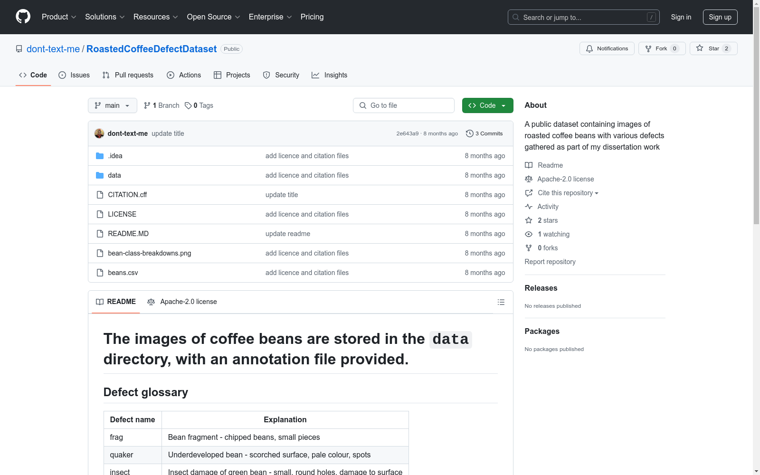Expand the Solutions dropdown
This screenshot has width=760, height=475.
point(105,17)
